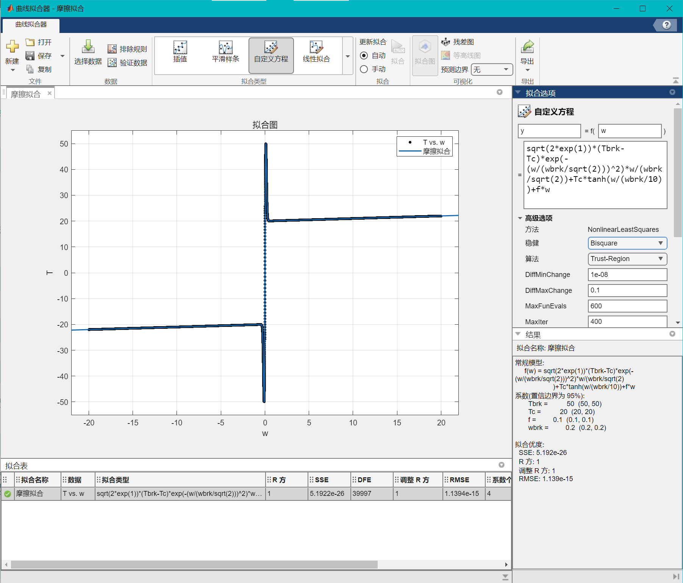Open the 结果 panel actions menu
Screen dimensions: 683x583
coord(672,334)
